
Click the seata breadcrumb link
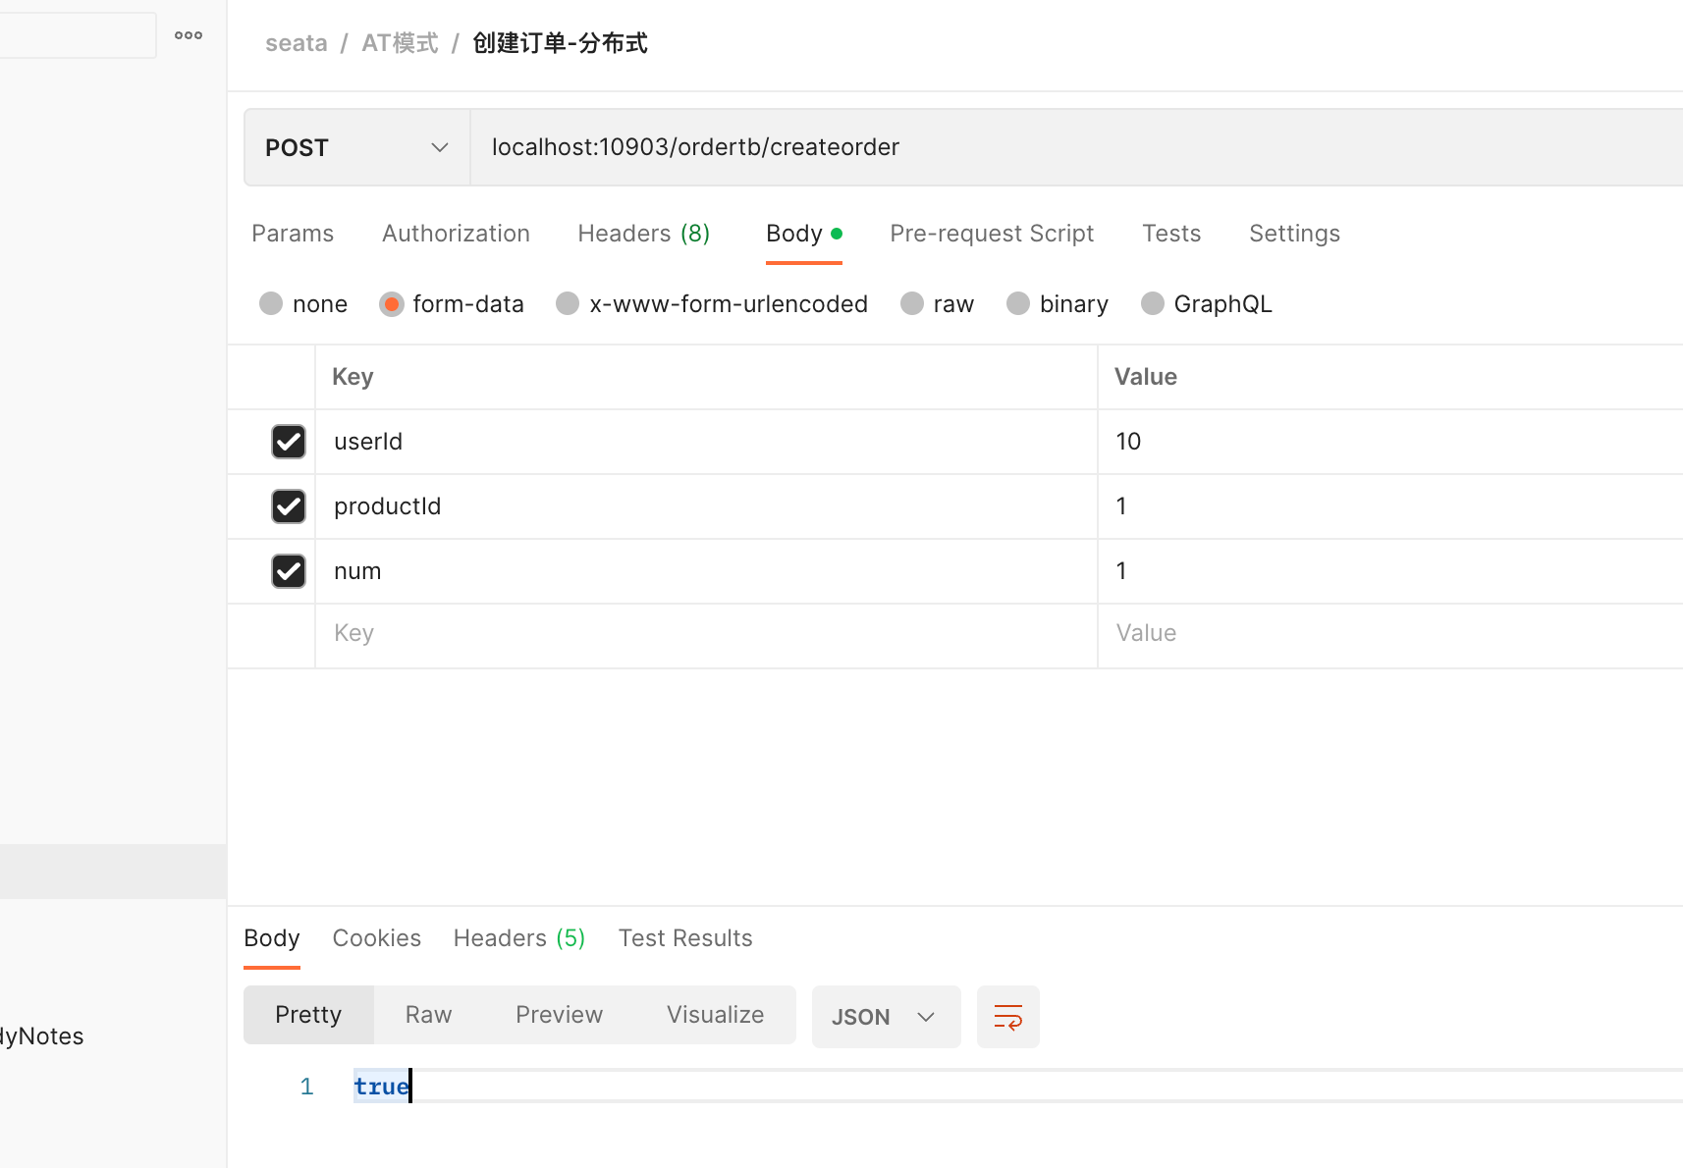[296, 43]
